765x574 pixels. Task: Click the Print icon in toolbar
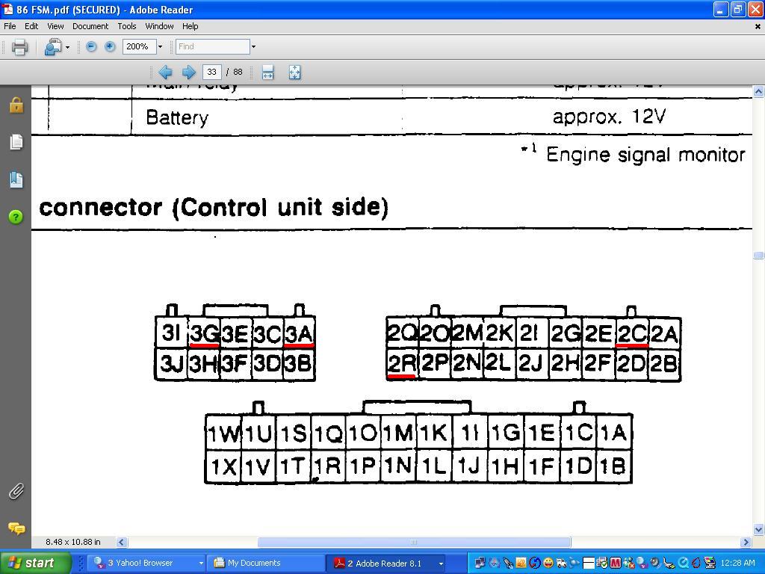point(19,47)
